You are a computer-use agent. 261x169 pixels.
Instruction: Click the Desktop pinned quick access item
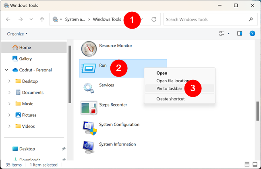(27, 149)
